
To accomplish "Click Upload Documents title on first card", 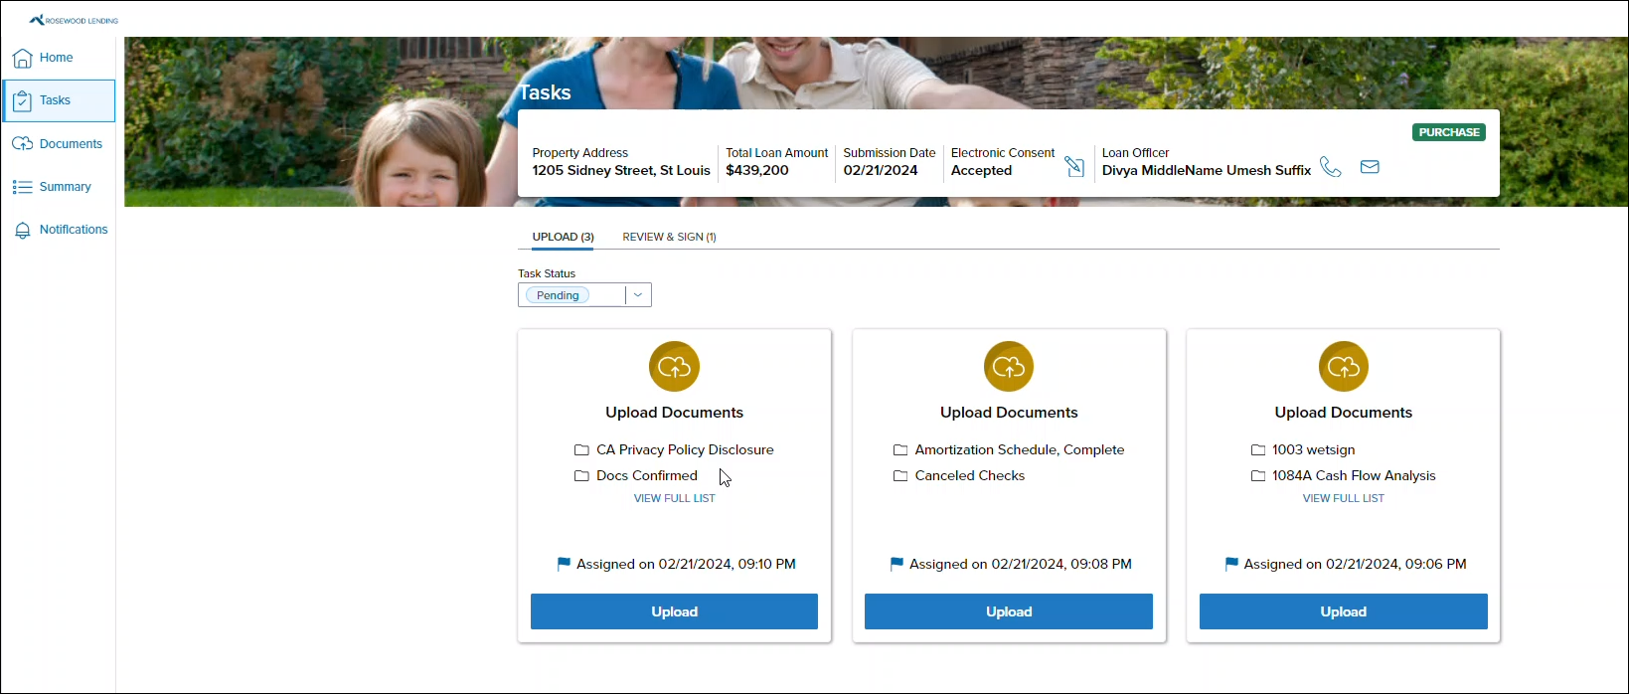I will [x=674, y=413].
